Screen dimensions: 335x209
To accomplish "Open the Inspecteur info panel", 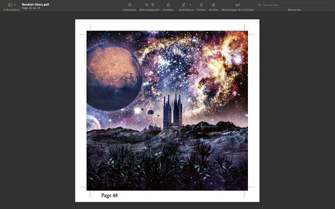I will (130, 4).
